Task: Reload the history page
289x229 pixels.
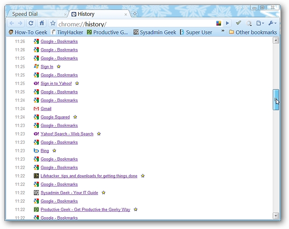Action: (x=31, y=23)
